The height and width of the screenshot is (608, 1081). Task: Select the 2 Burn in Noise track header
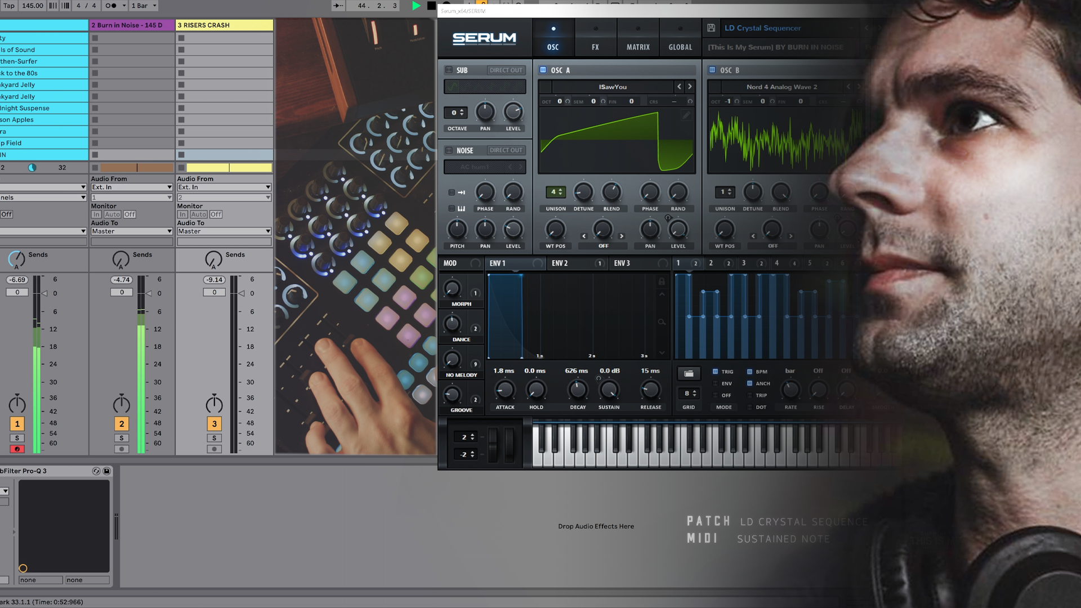132,25
